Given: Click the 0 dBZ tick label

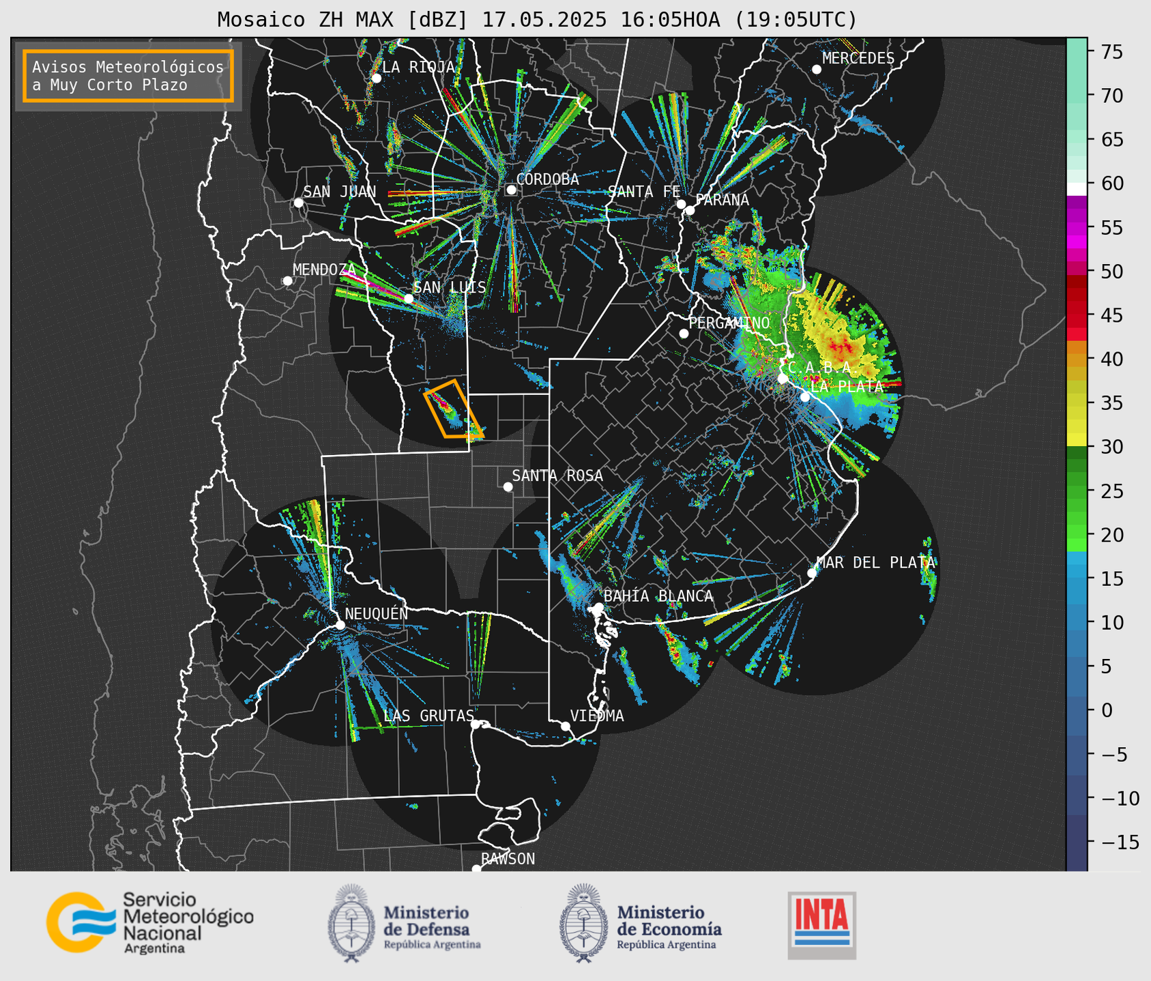Looking at the screenshot, I should pyautogui.click(x=1107, y=710).
